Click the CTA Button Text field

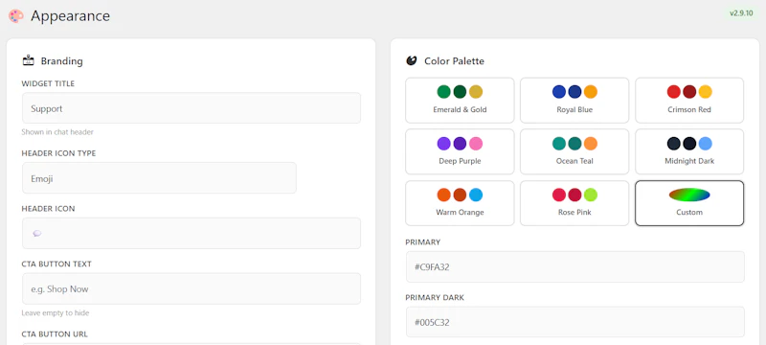(191, 288)
